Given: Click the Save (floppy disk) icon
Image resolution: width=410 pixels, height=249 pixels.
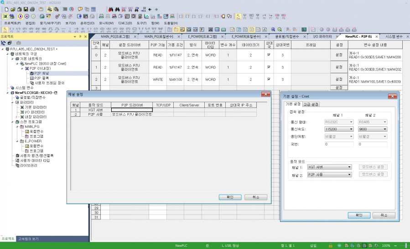Looking at the screenshot, I should point(26,10).
